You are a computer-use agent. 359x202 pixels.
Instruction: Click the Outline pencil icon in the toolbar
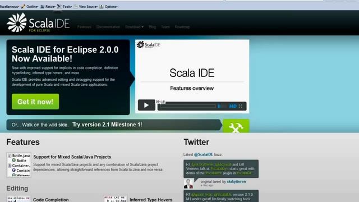click(x=23, y=7)
